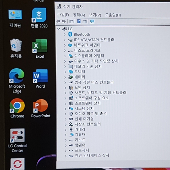
Task: Select the 시스템 장치 tree item
Action: click(x=84, y=108)
